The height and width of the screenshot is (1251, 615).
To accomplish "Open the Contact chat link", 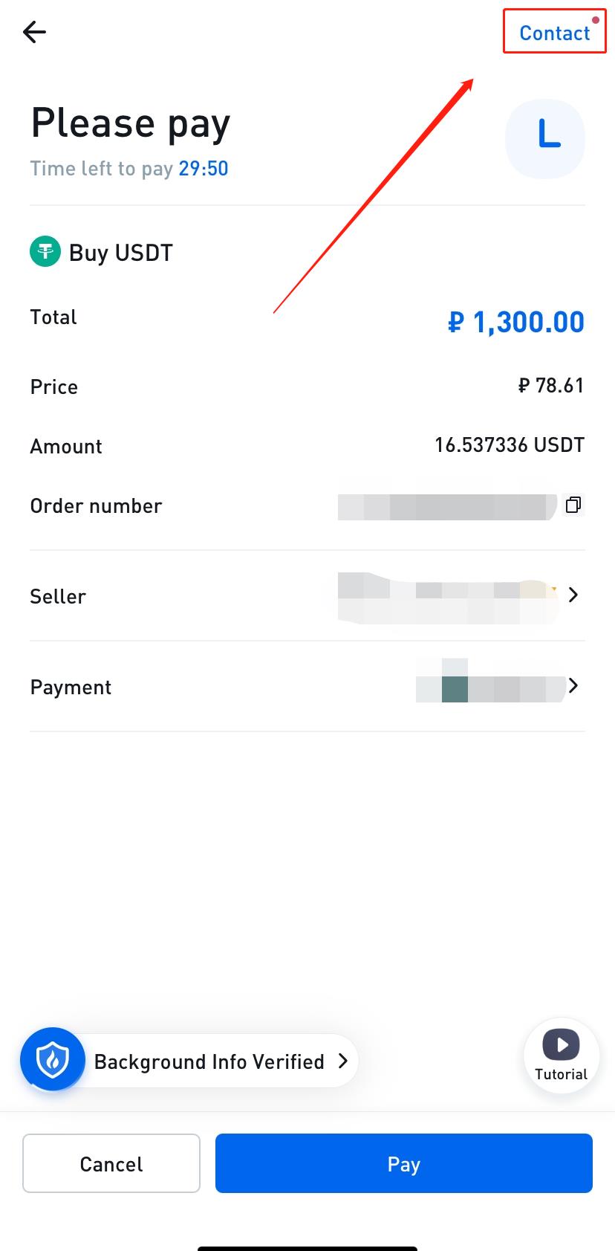I will 554,33.
